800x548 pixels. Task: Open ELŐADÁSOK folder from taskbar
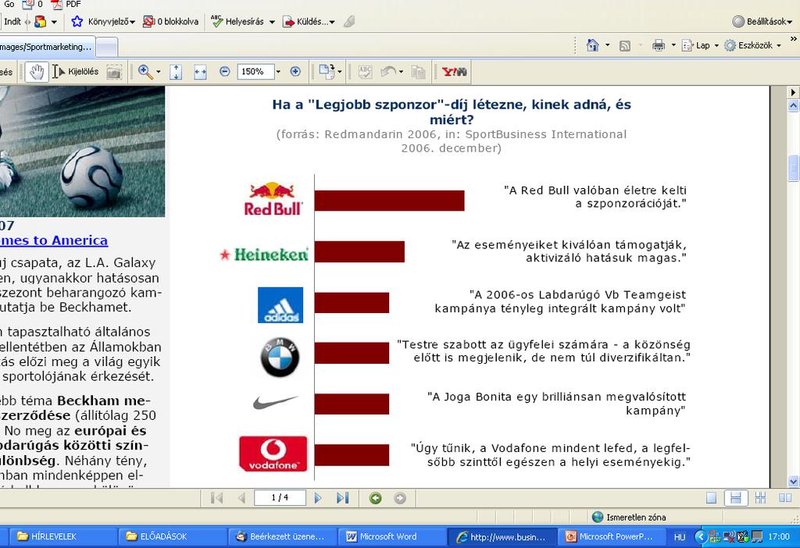coord(172,536)
